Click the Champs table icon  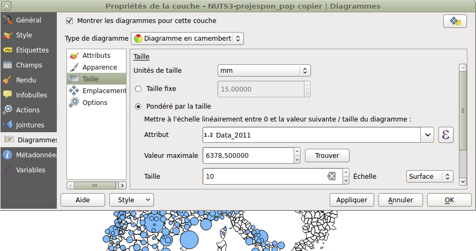click(x=8, y=65)
